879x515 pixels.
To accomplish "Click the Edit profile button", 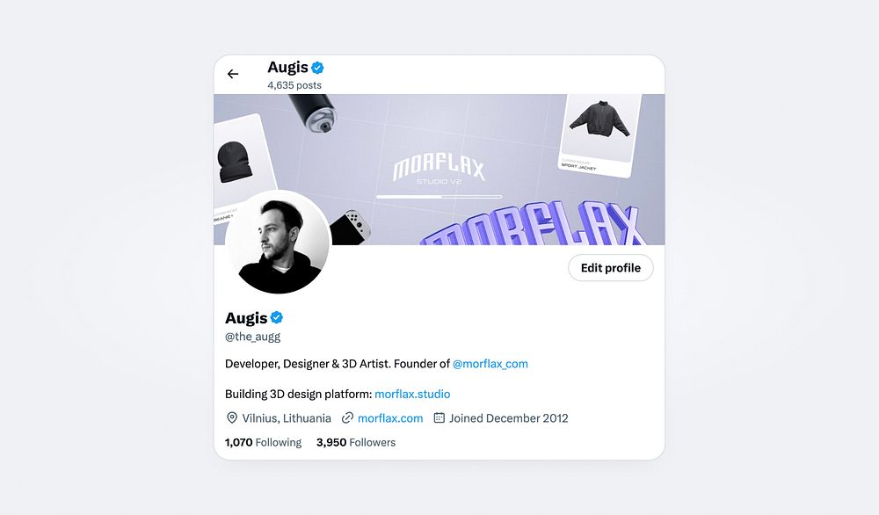I will tap(611, 268).
